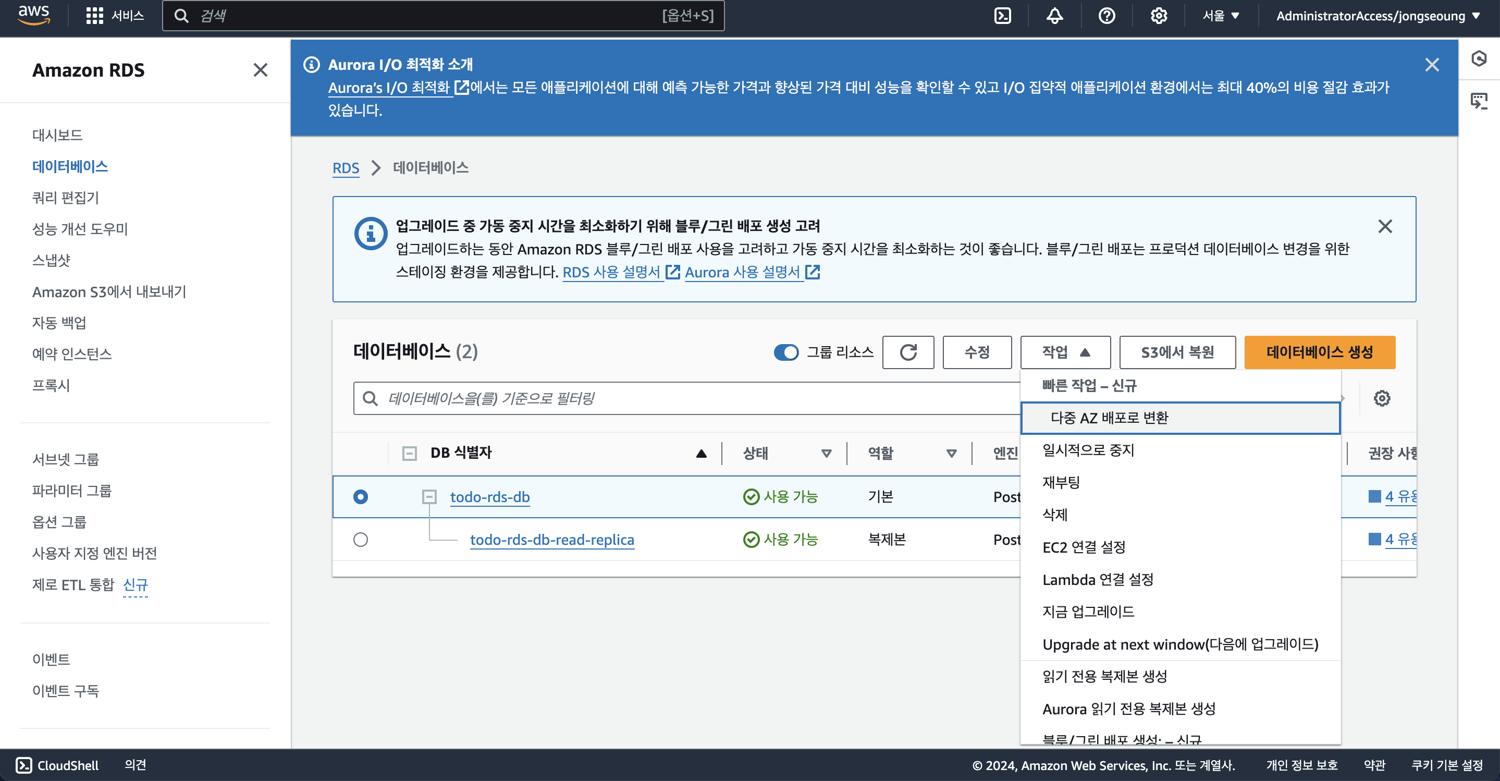This screenshot has height=781, width=1500.
Task: Click the AWS logo home icon
Action: point(34,15)
